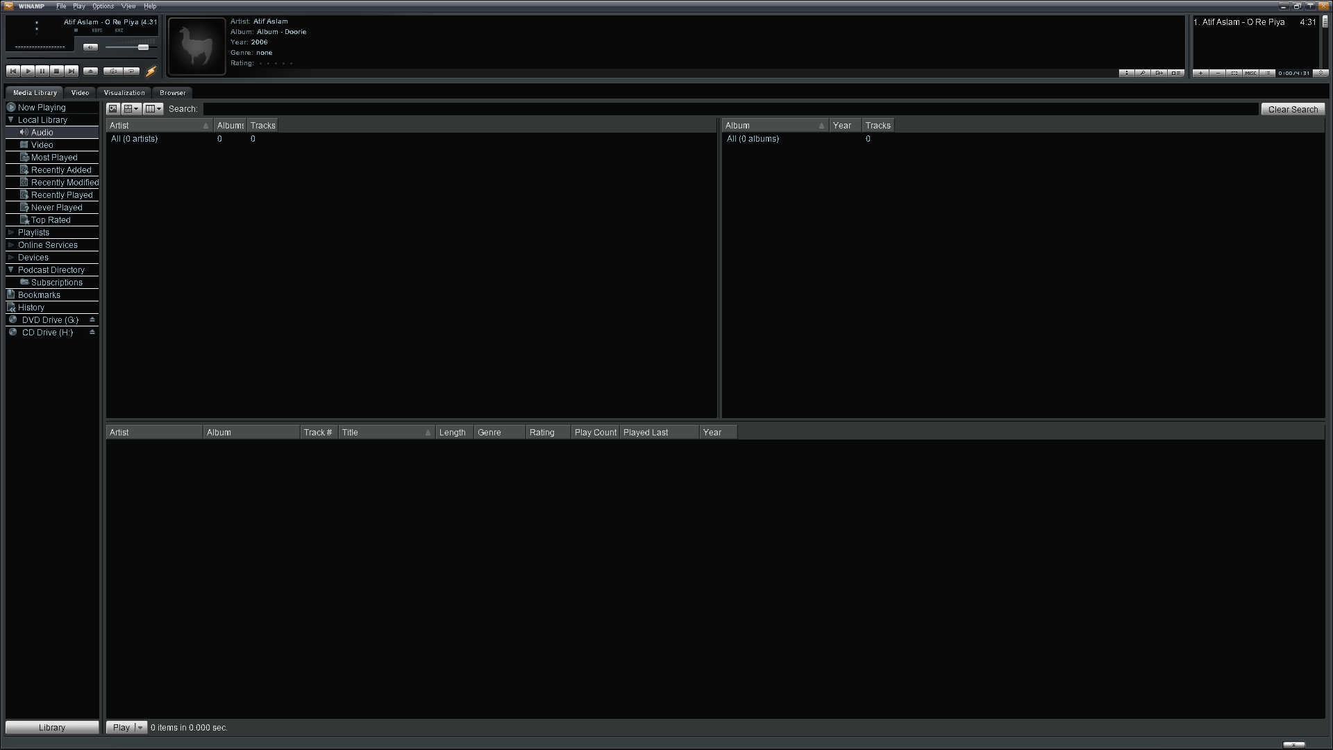Switch to the Visualization tab
The width and height of the screenshot is (1333, 750).
[x=124, y=92]
